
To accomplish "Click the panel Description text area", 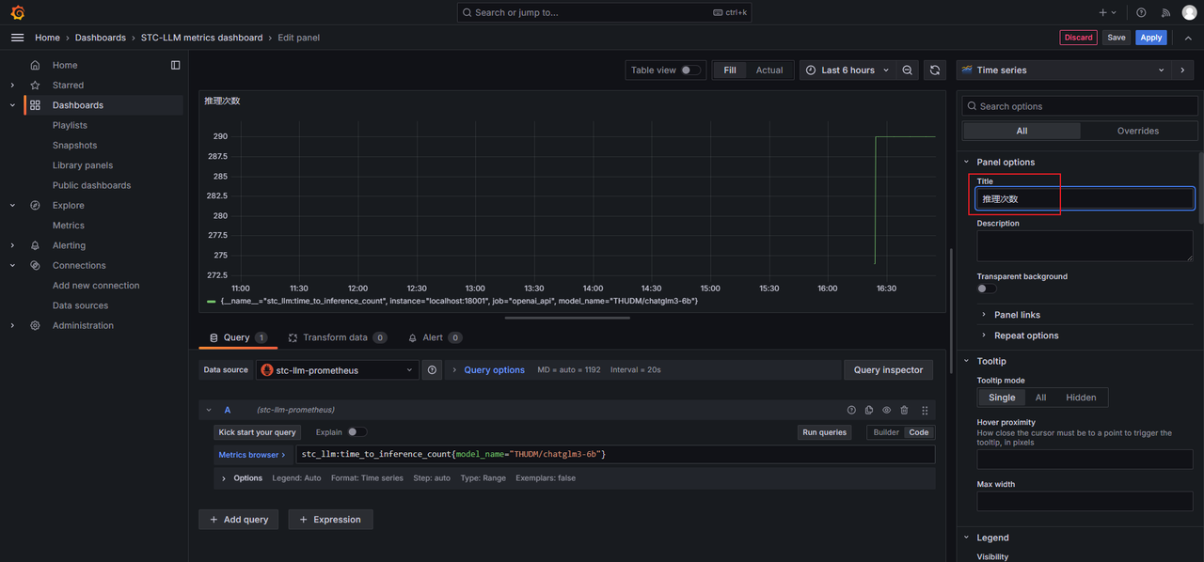I will pos(1085,246).
